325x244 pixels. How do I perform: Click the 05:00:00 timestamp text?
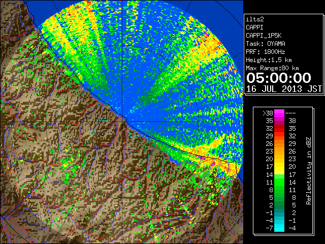(279, 78)
